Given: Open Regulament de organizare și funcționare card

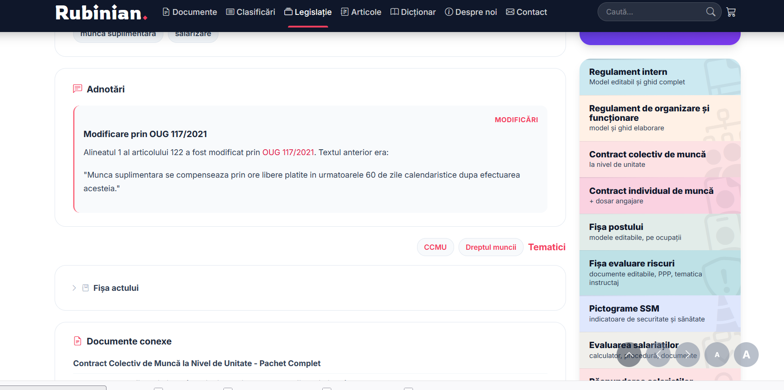Looking at the screenshot, I should [660, 118].
